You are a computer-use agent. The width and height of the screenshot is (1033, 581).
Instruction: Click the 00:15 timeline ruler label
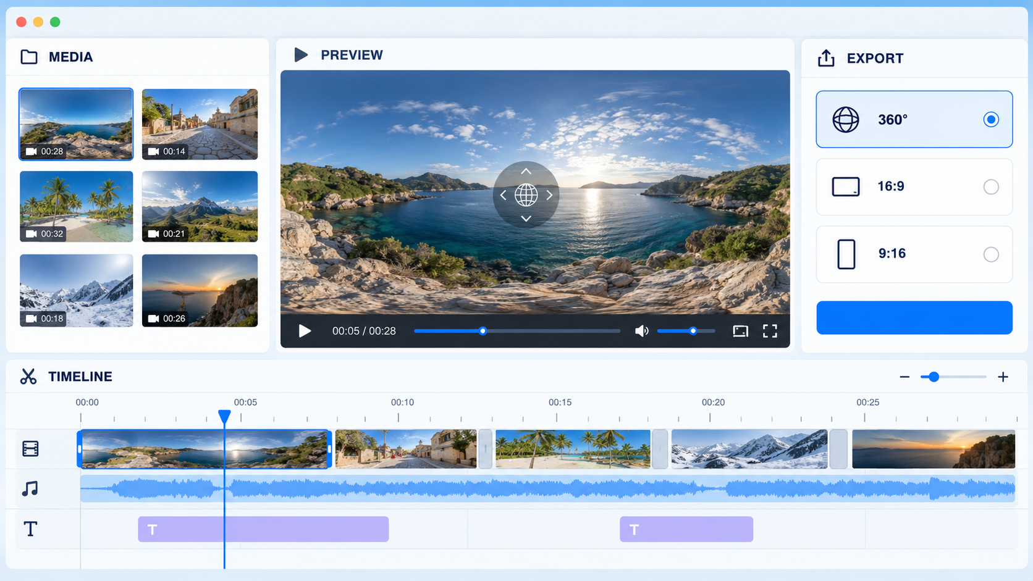point(560,402)
